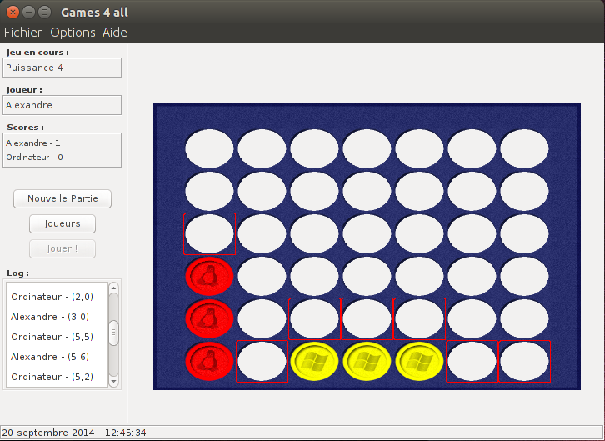Click the second-row first column empty slot

(209, 191)
